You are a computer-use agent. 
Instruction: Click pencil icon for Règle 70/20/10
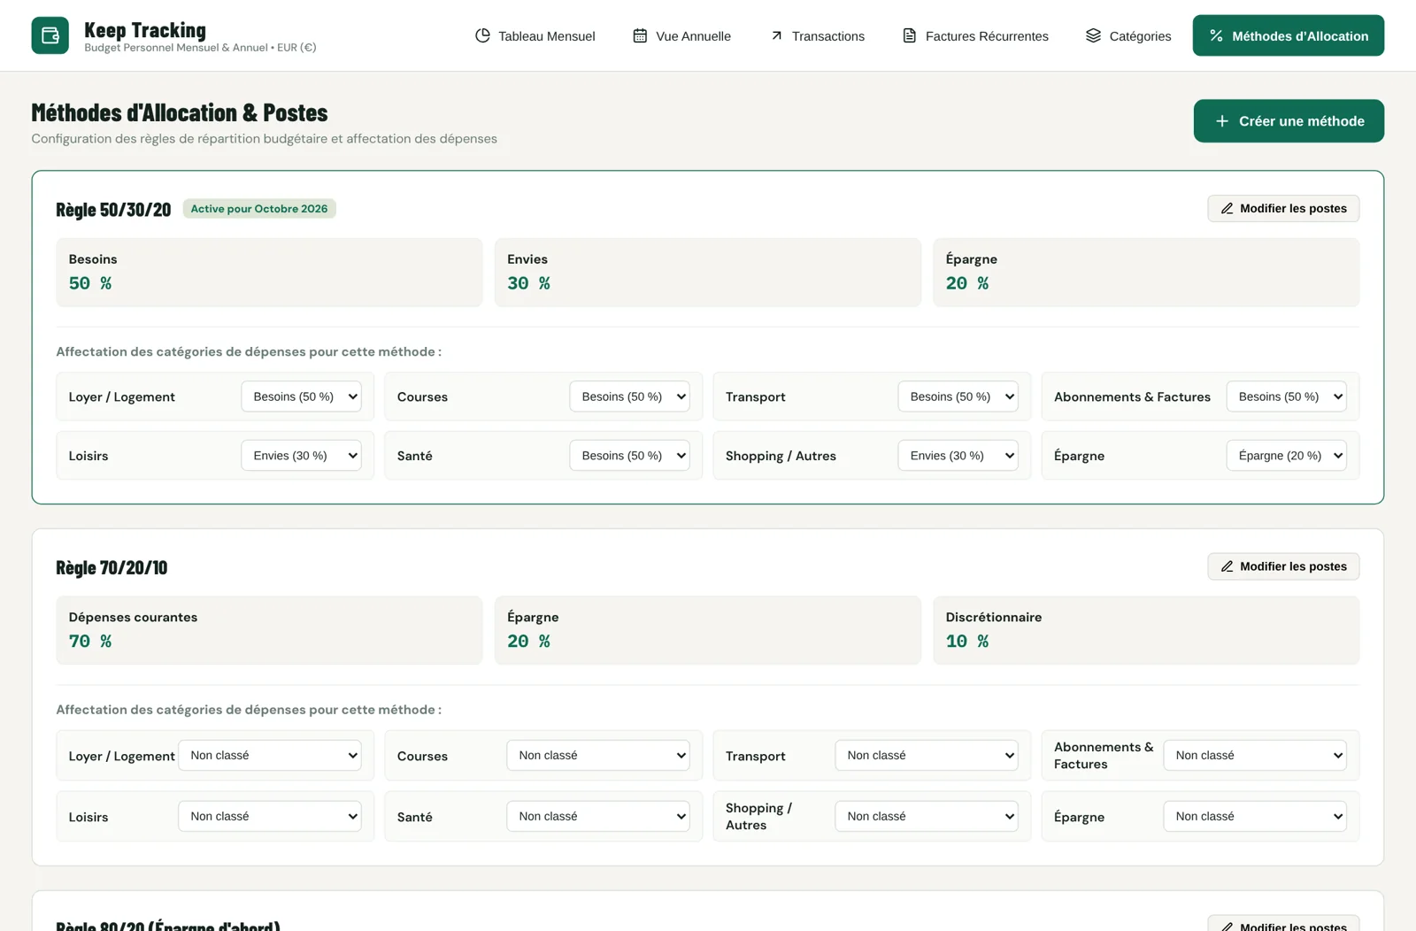click(1227, 566)
